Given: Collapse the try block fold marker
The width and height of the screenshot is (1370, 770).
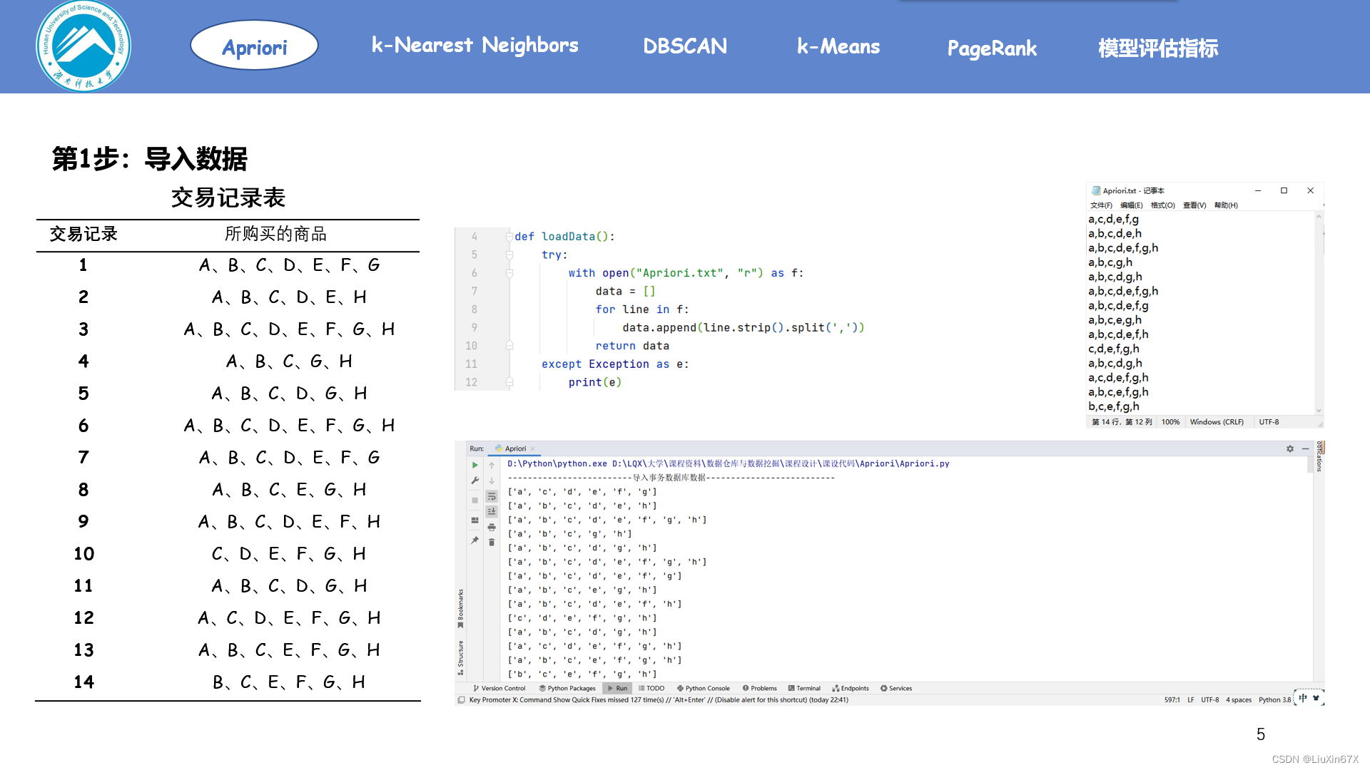Looking at the screenshot, I should 509,255.
